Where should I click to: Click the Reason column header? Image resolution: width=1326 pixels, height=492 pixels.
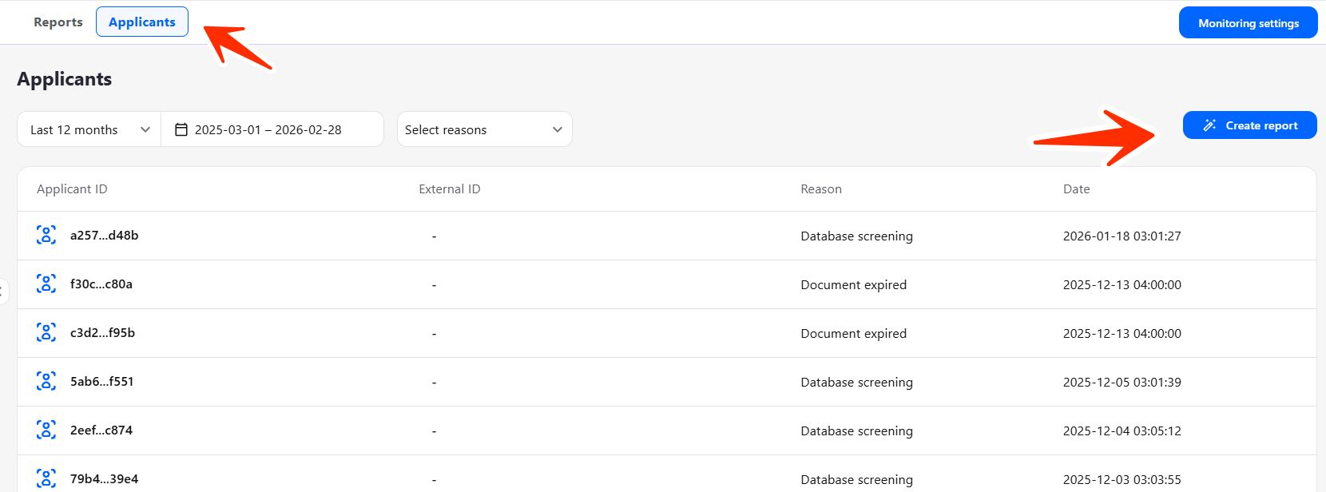[820, 189]
